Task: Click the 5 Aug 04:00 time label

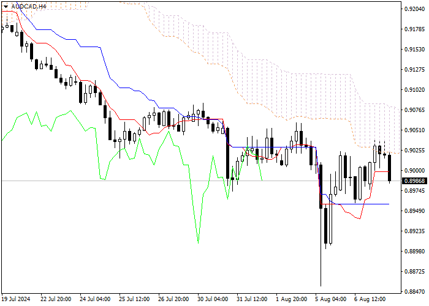Action: click(330, 299)
